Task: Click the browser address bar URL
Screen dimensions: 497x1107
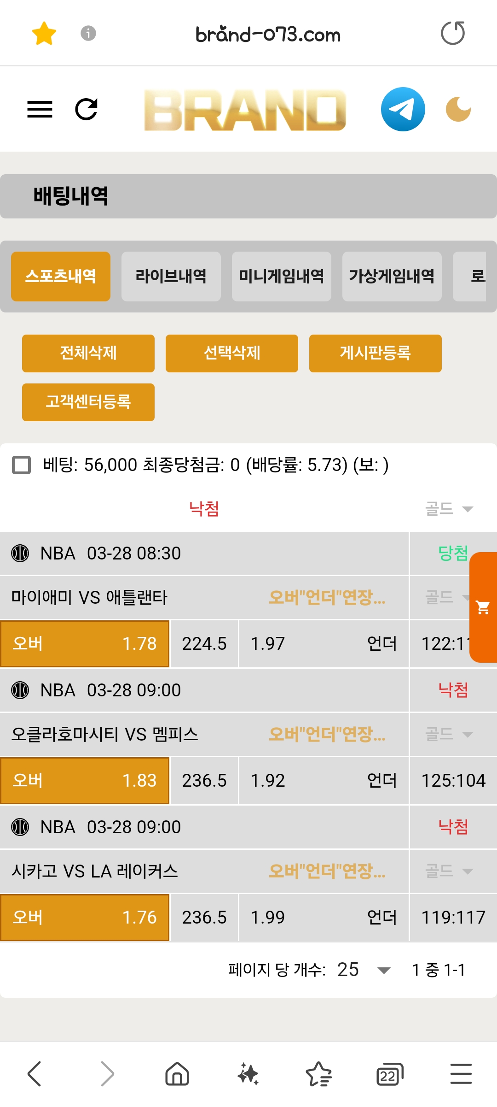Action: pos(268,35)
